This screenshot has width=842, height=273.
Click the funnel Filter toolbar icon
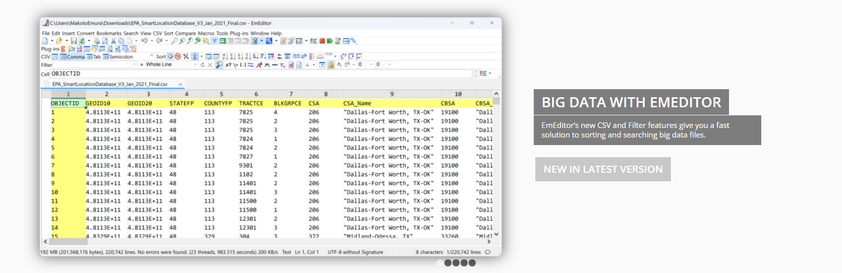[214, 41]
